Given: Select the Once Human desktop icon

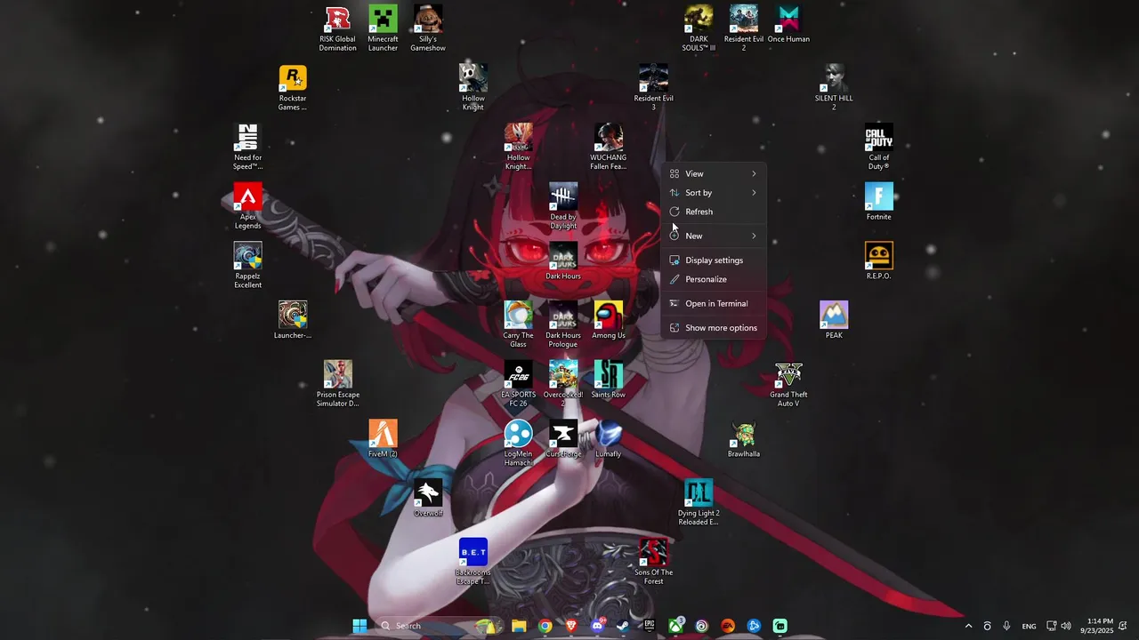Looking at the screenshot, I should 788,24.
